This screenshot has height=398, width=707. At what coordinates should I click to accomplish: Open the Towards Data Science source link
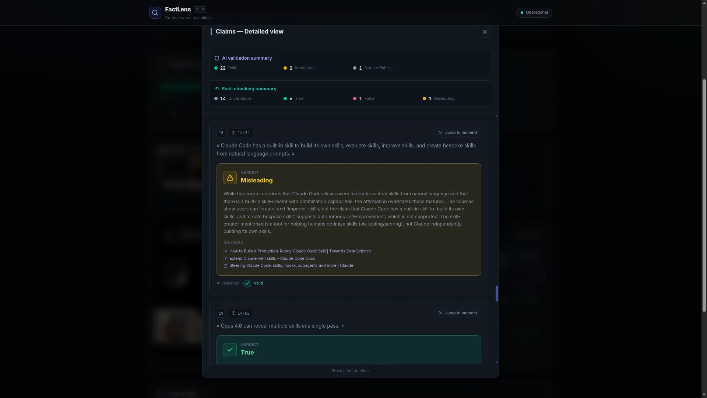coord(300,251)
